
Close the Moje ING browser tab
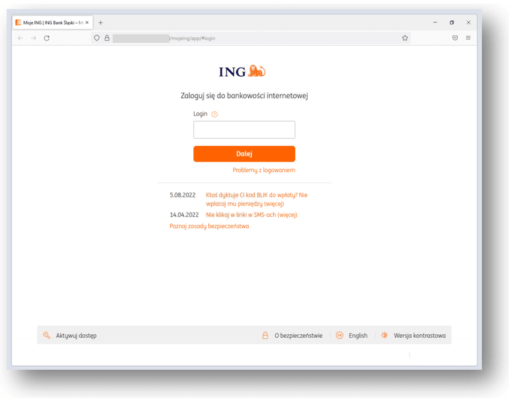point(87,23)
